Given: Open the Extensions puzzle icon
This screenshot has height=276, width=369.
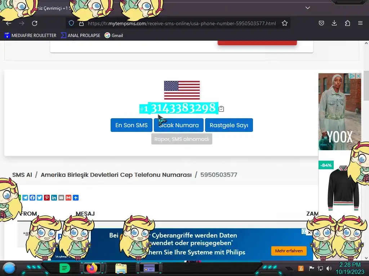Looking at the screenshot, I should click(x=347, y=23).
